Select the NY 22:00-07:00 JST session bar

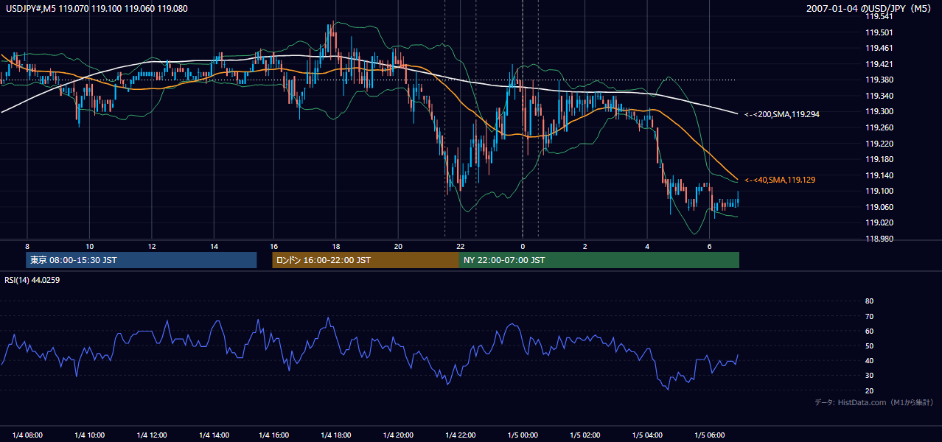599,260
